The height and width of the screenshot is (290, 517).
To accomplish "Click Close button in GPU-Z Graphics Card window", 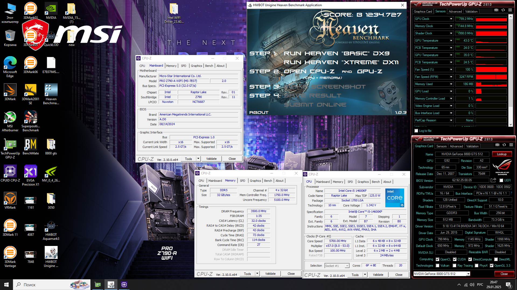I will [504, 274].
